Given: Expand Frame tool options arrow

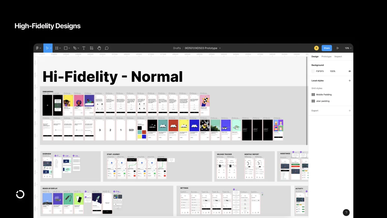Looking at the screenshot, I should (60, 48).
